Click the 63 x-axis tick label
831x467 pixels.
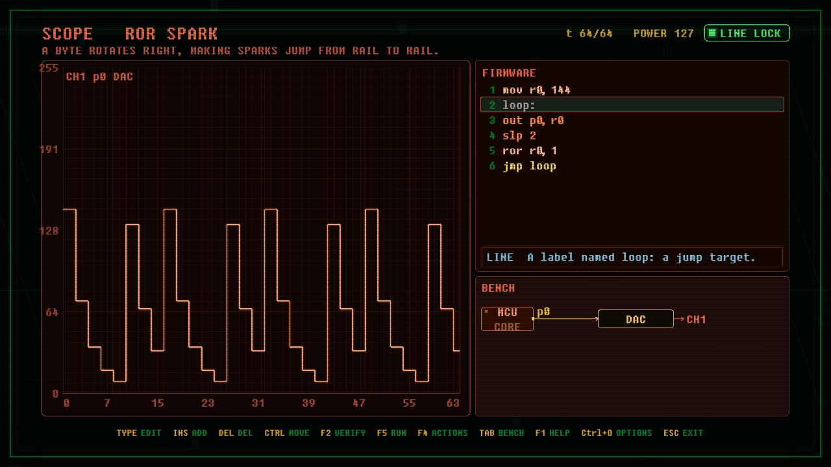coord(453,403)
